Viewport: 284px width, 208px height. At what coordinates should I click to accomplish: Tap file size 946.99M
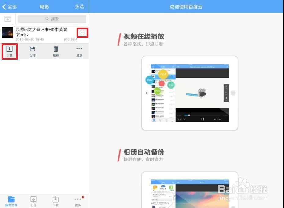pyautogui.click(x=70, y=39)
